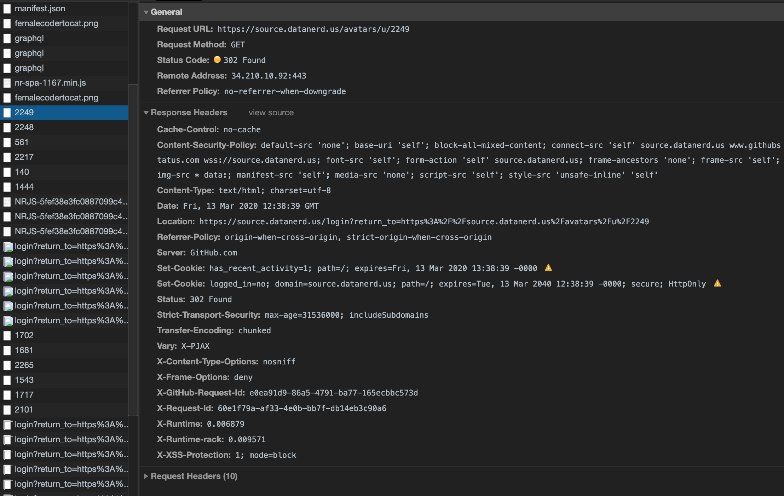Viewport: 784px width, 496px height.
Task: Select the manifest.json request
Action: point(40,8)
